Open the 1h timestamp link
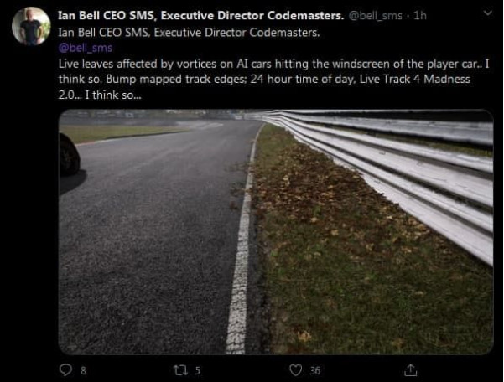 click(x=420, y=16)
